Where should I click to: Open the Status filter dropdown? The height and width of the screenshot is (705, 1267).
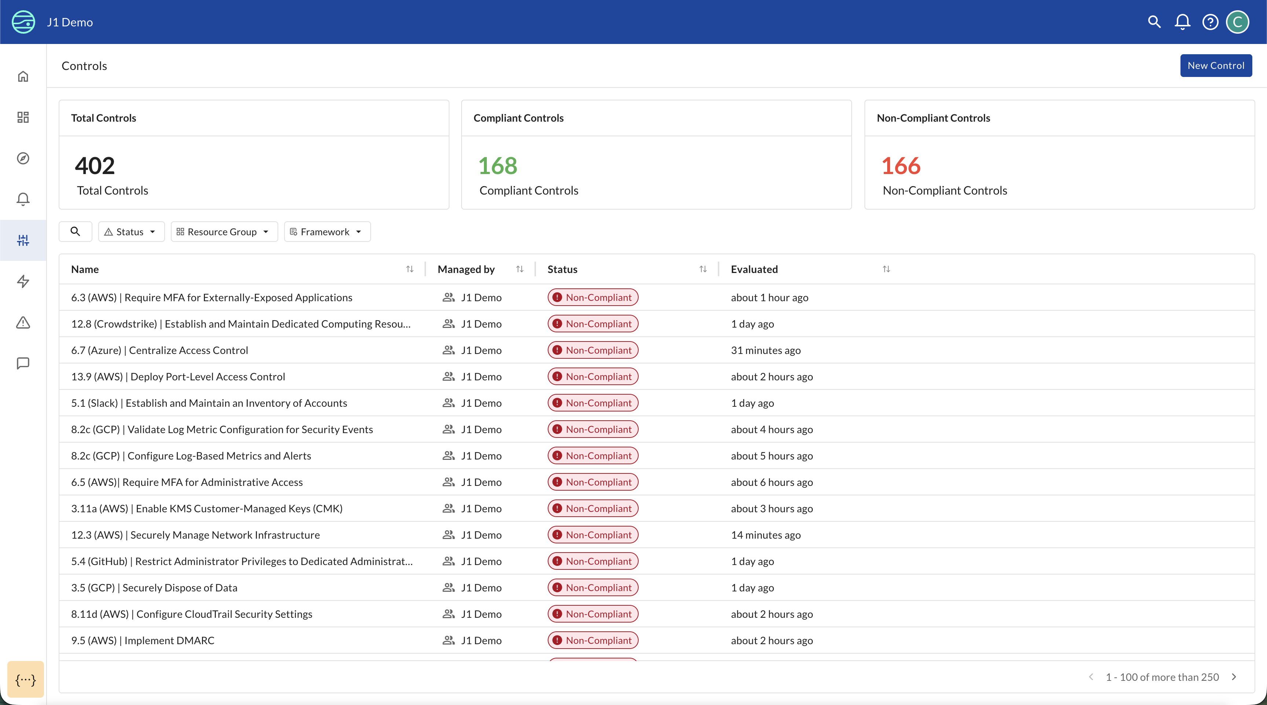click(131, 231)
